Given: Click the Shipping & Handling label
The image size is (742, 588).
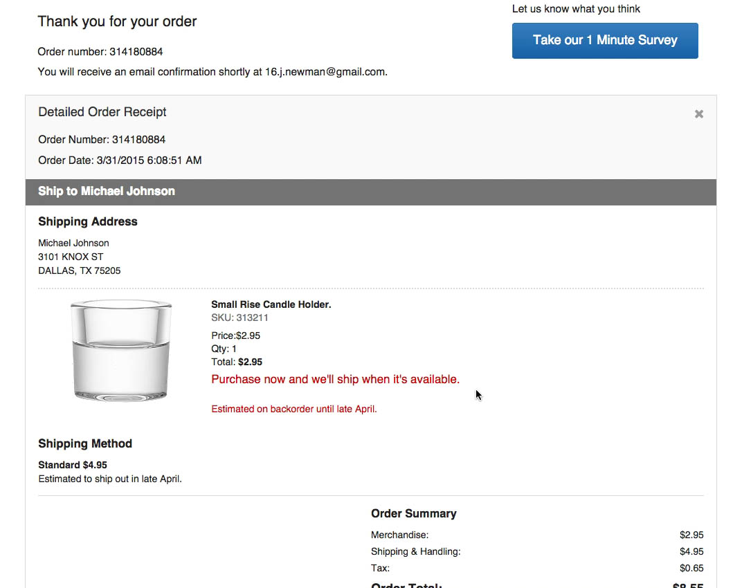Looking at the screenshot, I should tap(415, 551).
